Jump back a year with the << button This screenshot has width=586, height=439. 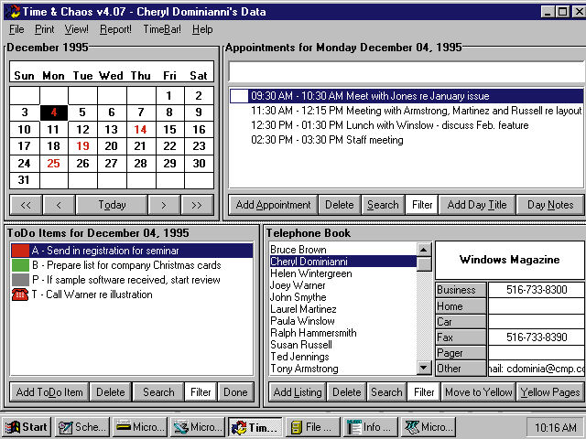(x=25, y=205)
